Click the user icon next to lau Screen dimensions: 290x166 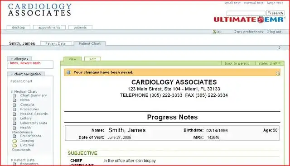(214, 32)
